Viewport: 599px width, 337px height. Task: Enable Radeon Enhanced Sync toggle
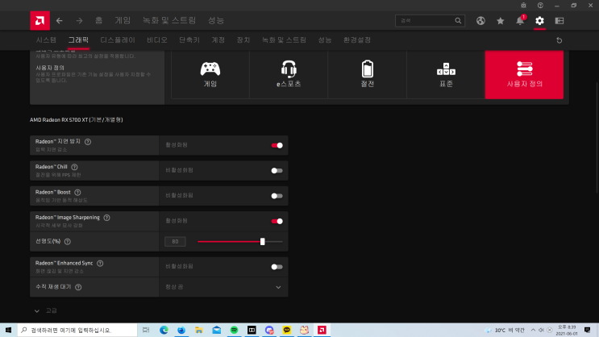(277, 267)
